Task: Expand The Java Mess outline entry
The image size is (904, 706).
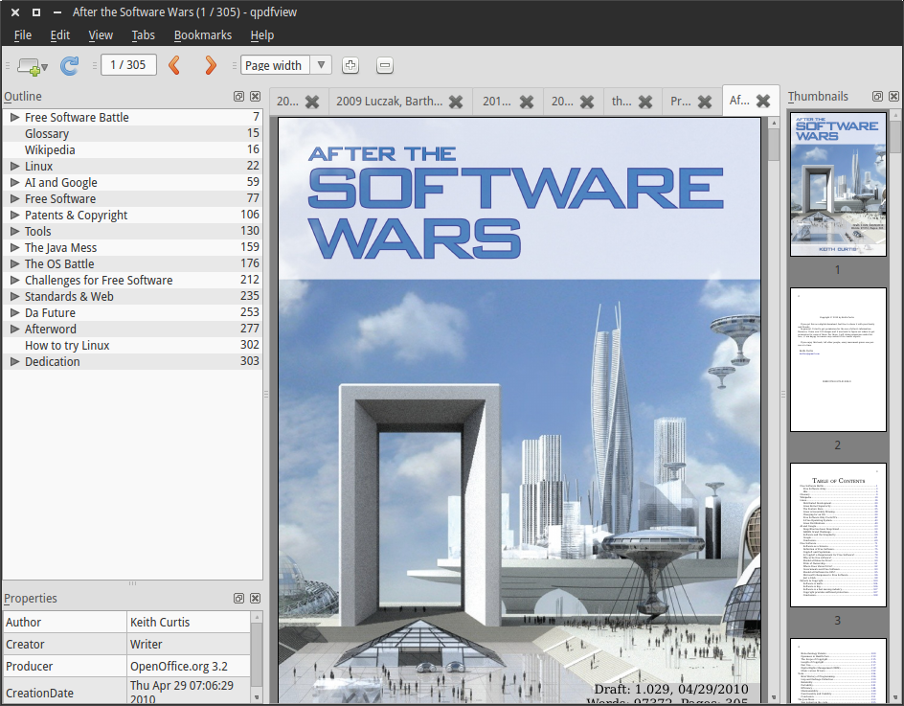Action: (x=15, y=247)
